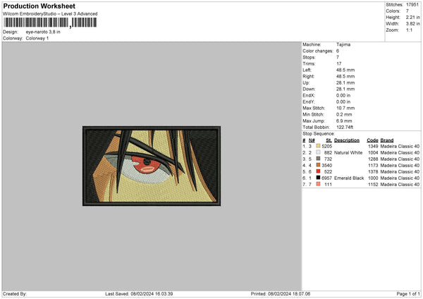Select Max Stitch value 10.7 mm

(x=345, y=108)
